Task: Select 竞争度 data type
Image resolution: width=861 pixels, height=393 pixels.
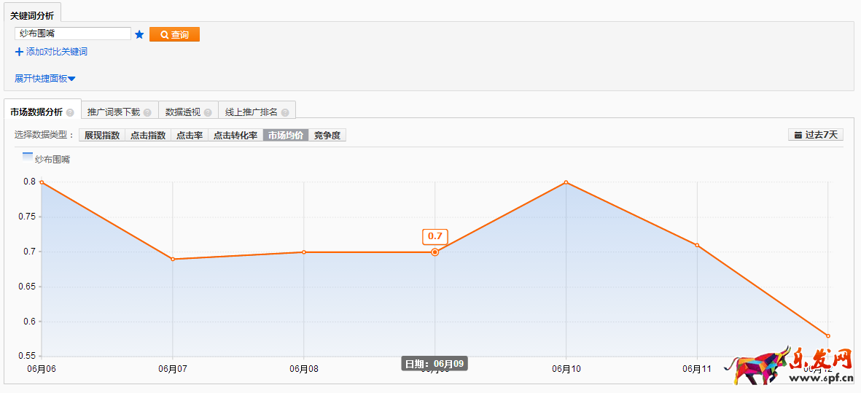Action: 327,135
